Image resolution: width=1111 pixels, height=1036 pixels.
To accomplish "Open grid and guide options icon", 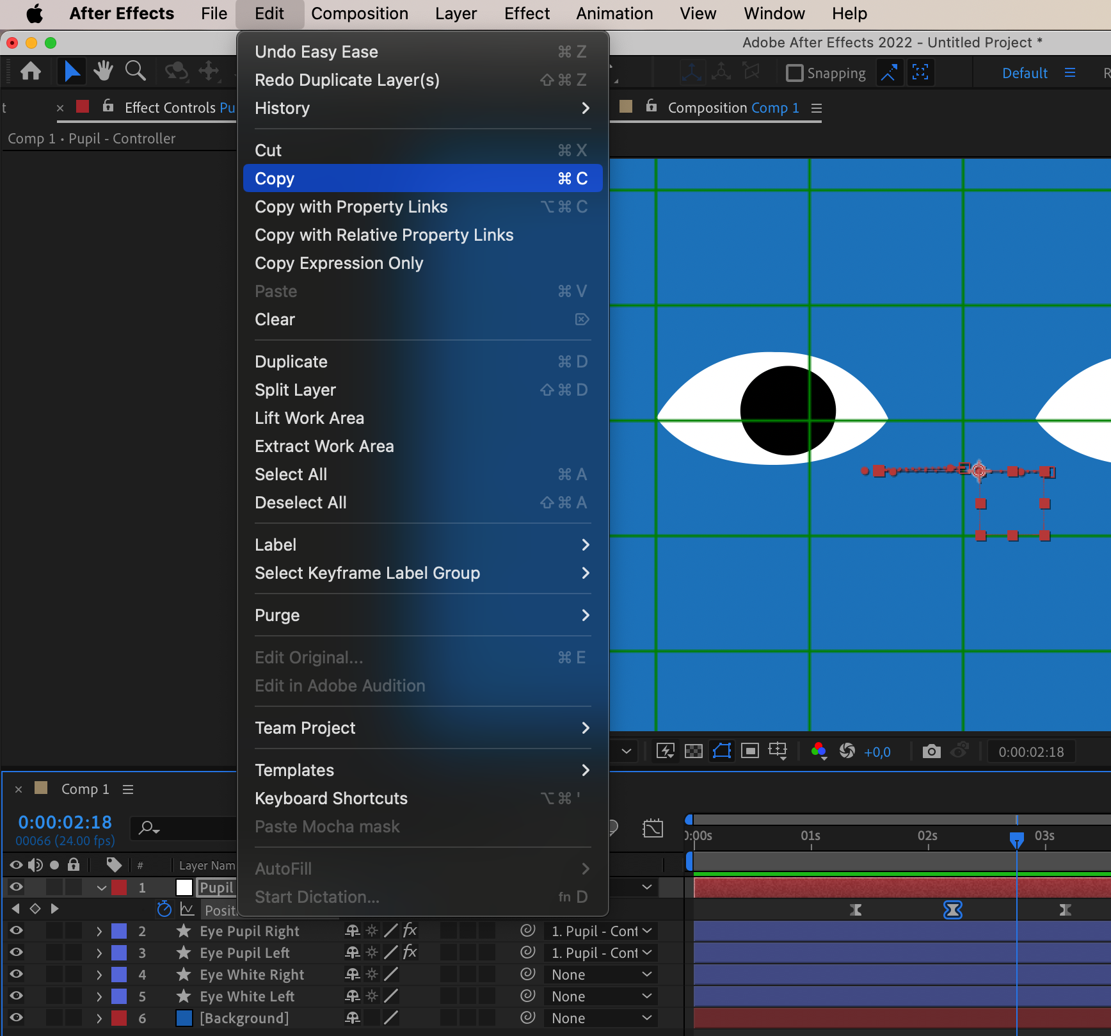I will pos(778,751).
